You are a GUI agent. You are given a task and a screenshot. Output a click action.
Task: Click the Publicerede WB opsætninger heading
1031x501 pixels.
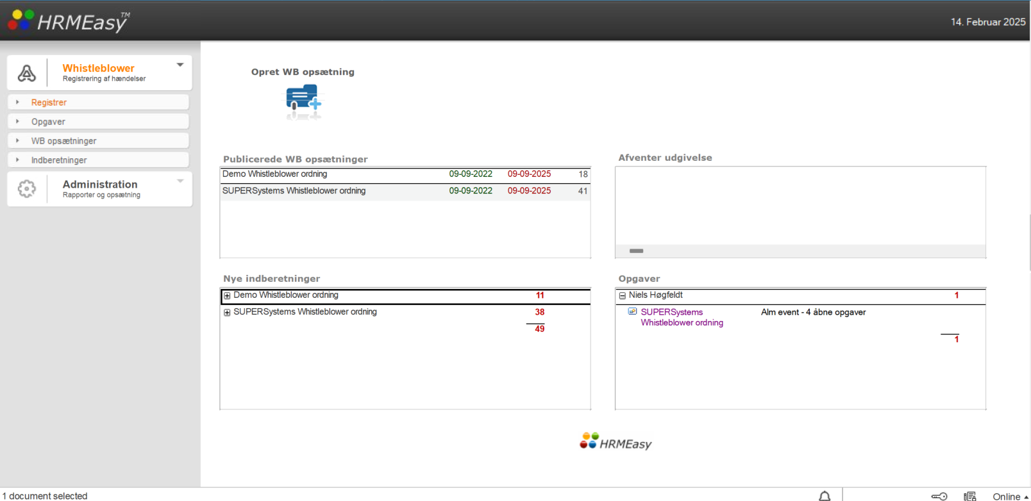[x=295, y=159]
